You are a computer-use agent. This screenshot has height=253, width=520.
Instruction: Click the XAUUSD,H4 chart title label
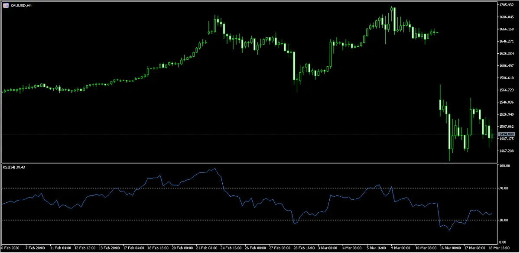[21, 5]
